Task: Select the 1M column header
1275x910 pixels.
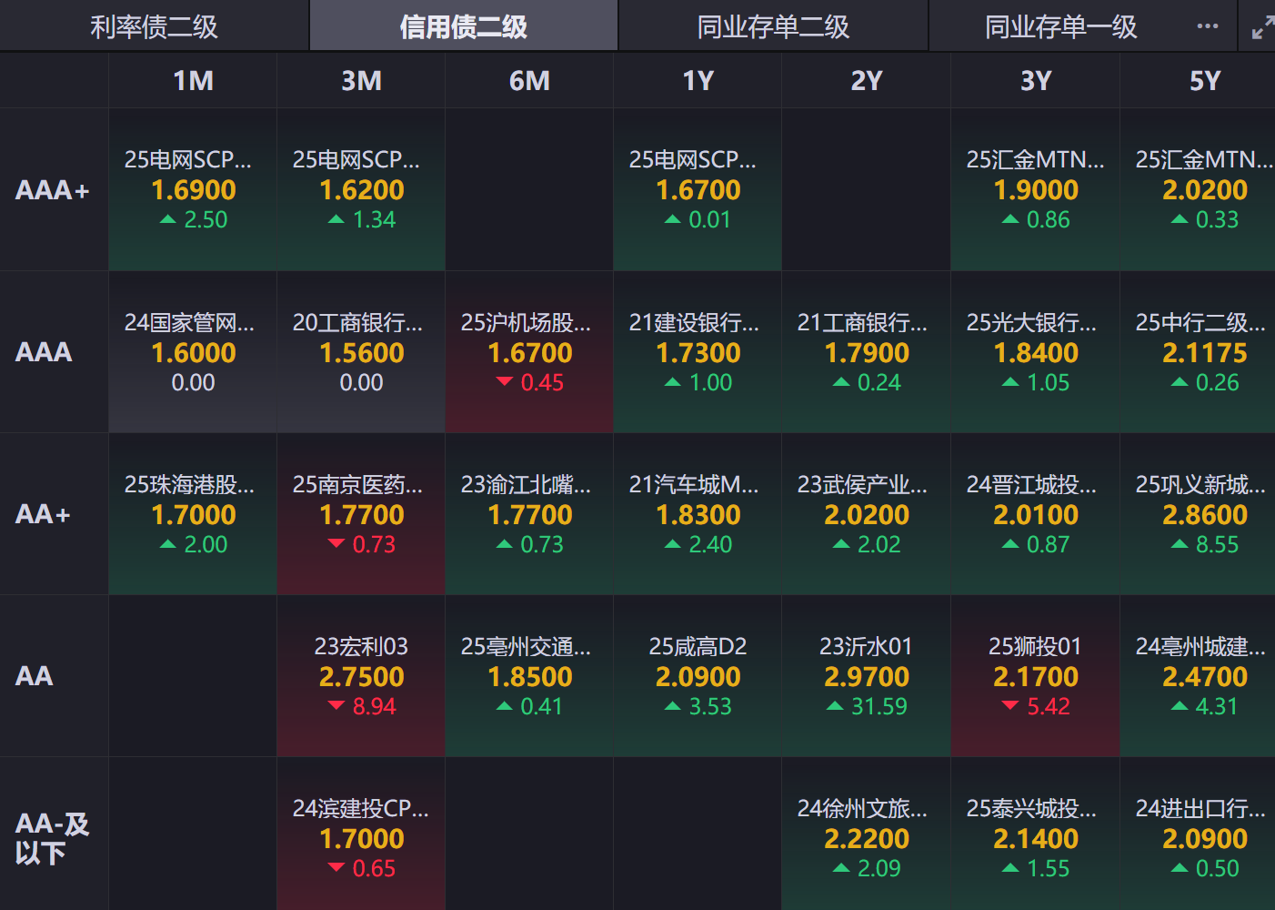Action: coord(193,81)
